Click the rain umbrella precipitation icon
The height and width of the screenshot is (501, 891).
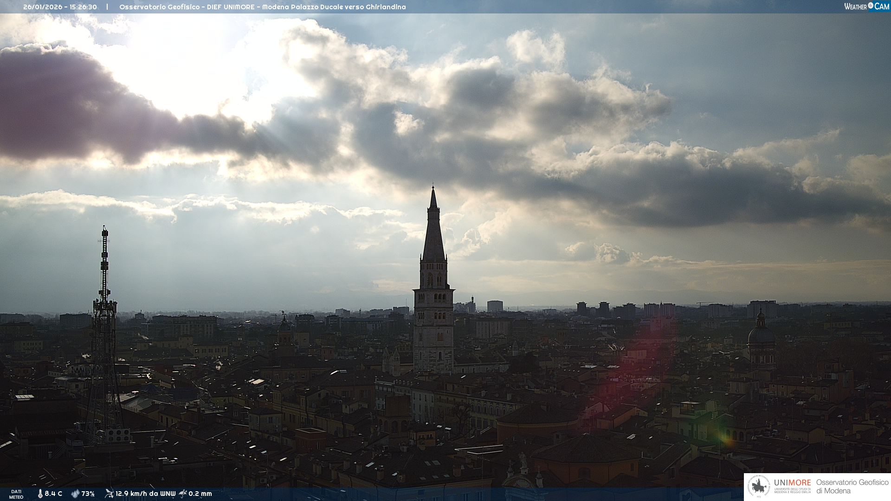183,494
